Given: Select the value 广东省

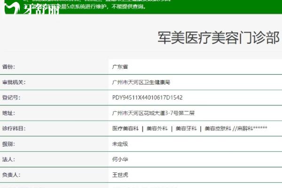Looking at the screenshot, I should click(x=120, y=67).
